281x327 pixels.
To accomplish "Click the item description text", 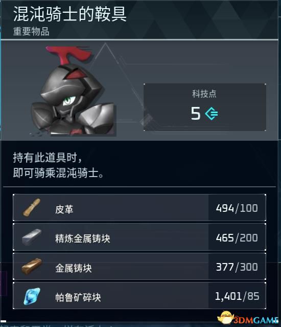I will tap(58, 165).
